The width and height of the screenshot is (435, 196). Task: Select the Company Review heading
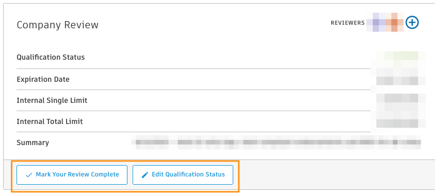coord(57,25)
